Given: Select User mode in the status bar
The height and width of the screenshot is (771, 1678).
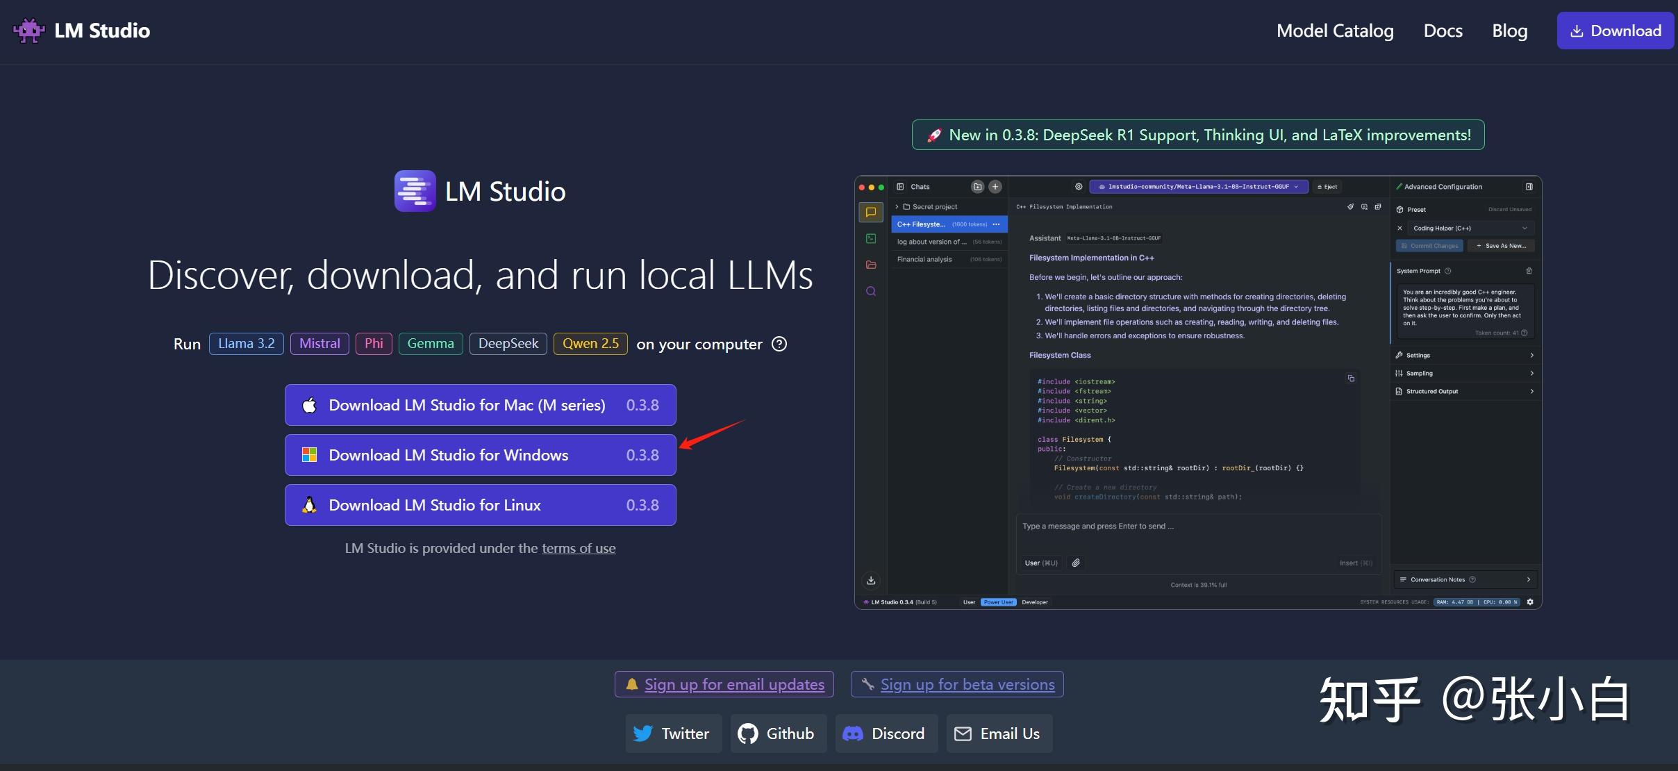Looking at the screenshot, I should pos(970,602).
